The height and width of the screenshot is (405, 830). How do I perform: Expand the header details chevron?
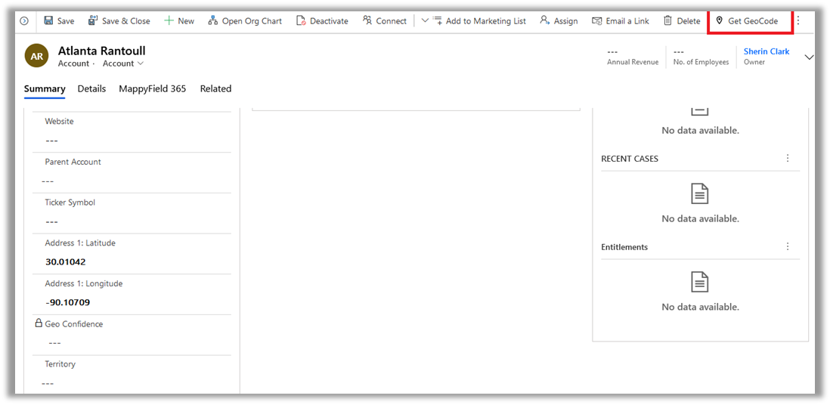point(809,57)
